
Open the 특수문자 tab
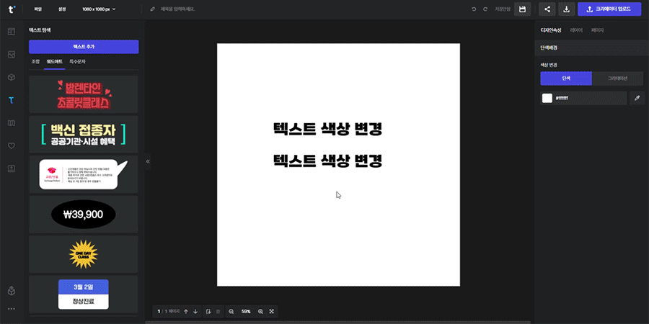click(x=77, y=62)
